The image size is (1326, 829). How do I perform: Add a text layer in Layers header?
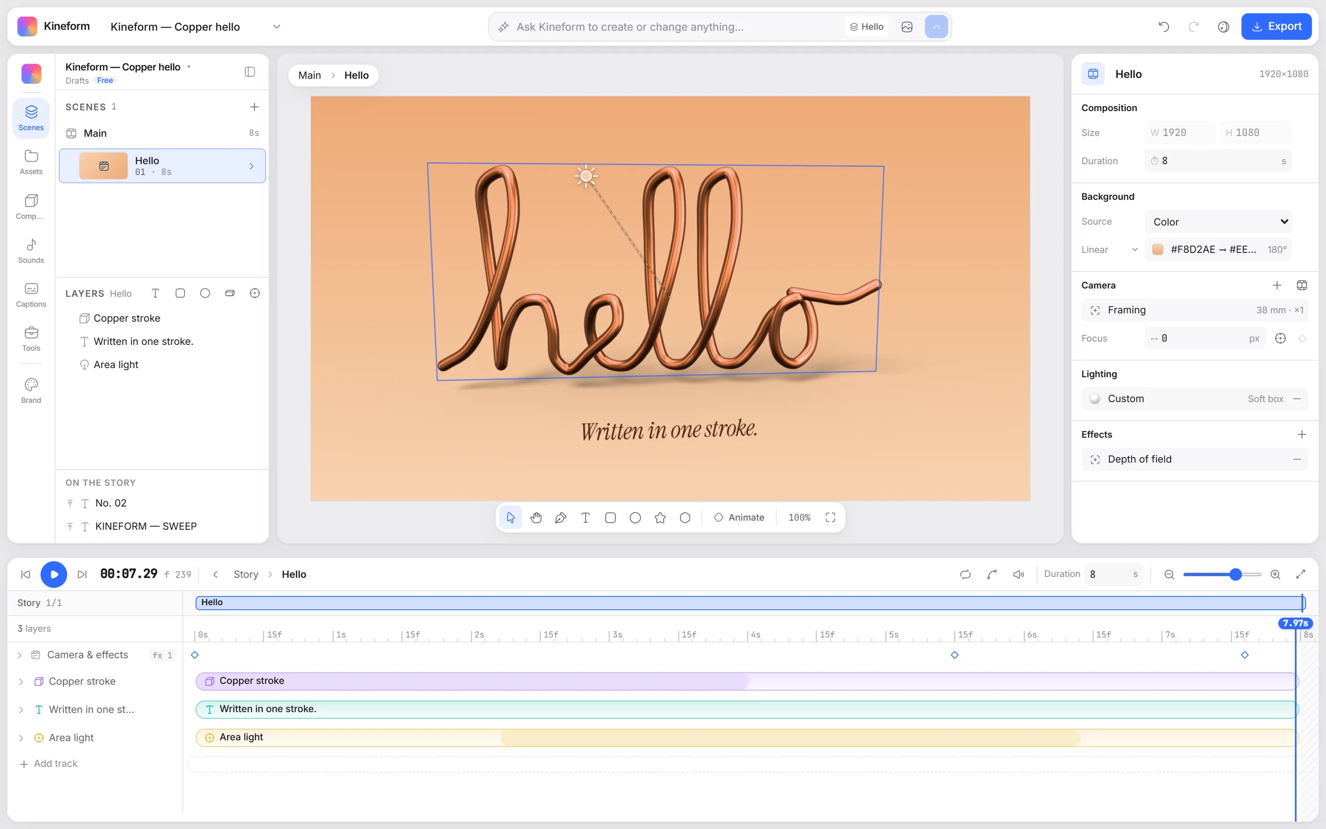pos(155,293)
